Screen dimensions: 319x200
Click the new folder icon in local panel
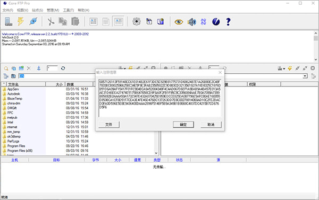(x=21, y=68)
